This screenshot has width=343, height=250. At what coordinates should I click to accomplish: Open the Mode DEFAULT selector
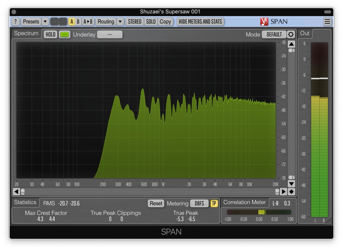274,34
